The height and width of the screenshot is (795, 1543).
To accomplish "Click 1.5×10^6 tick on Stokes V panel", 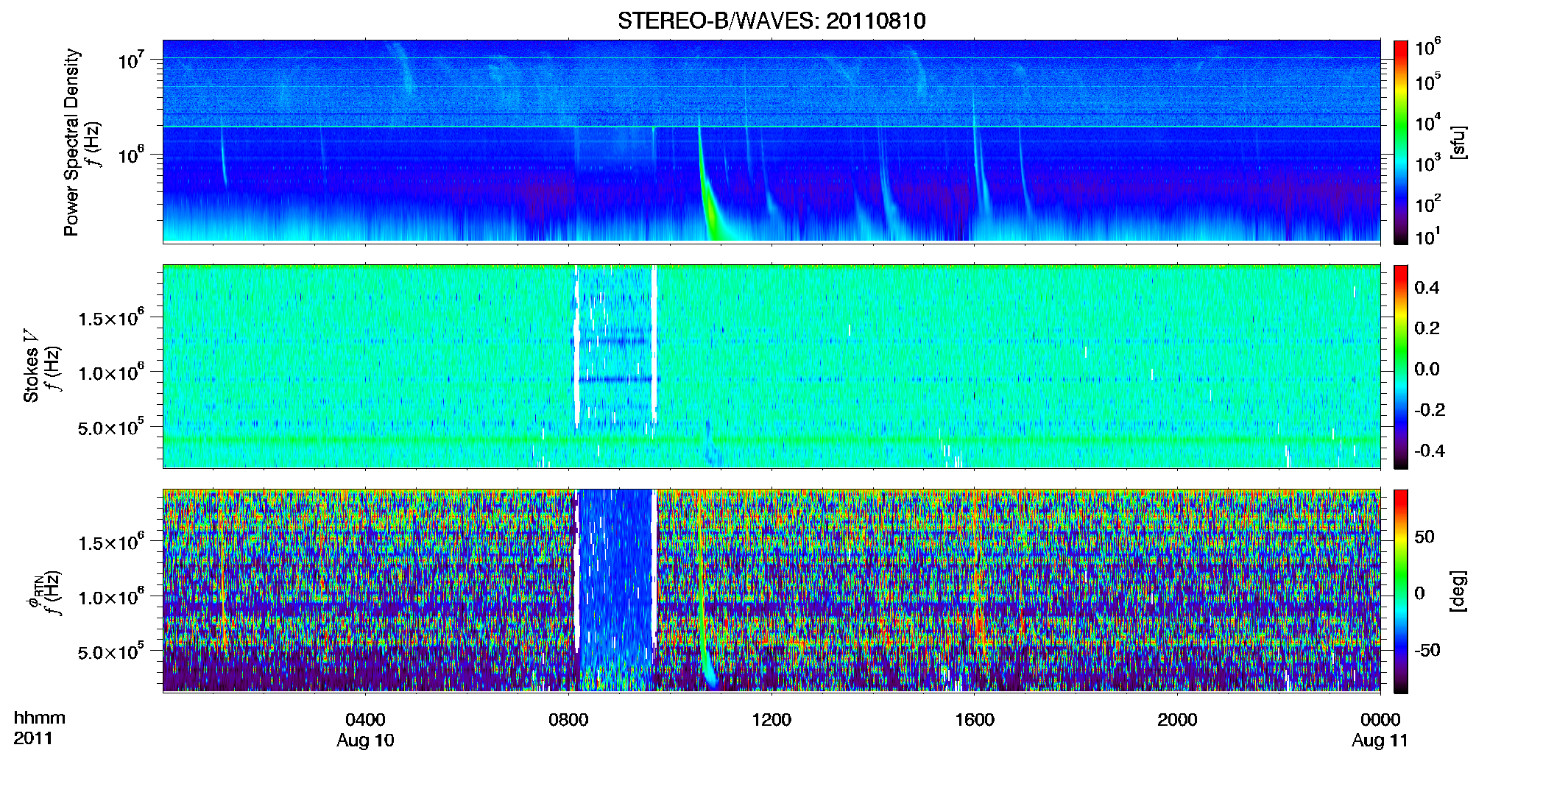I will 111,319.
